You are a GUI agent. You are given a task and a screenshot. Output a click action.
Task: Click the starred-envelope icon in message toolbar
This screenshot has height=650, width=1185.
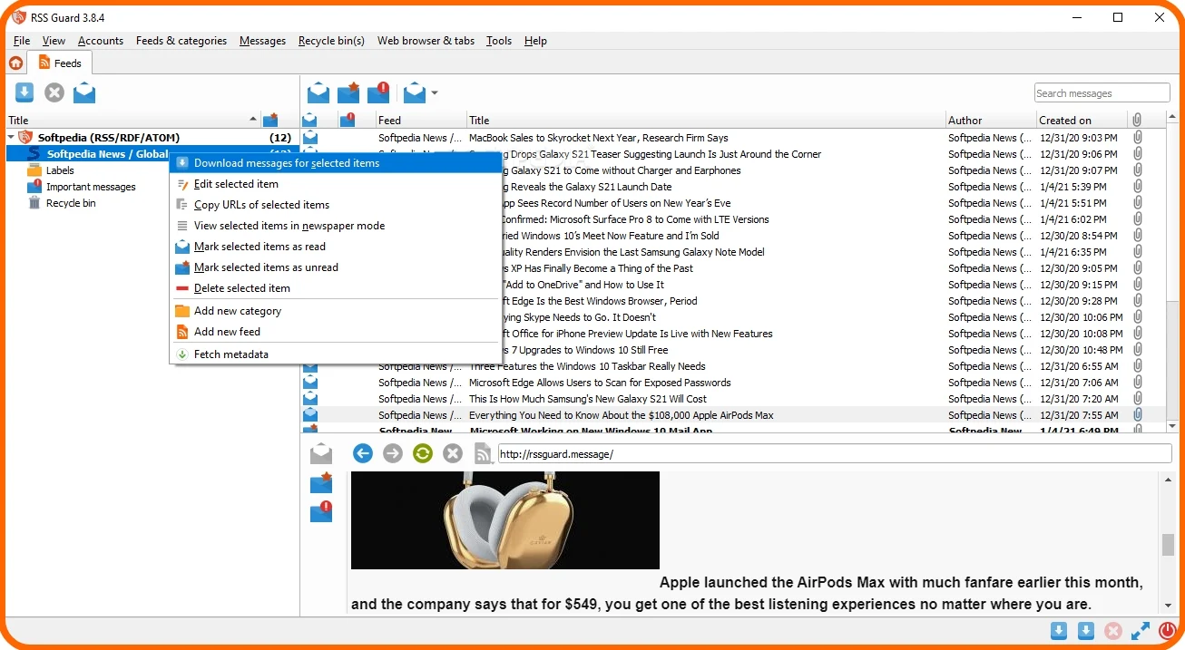pos(348,92)
